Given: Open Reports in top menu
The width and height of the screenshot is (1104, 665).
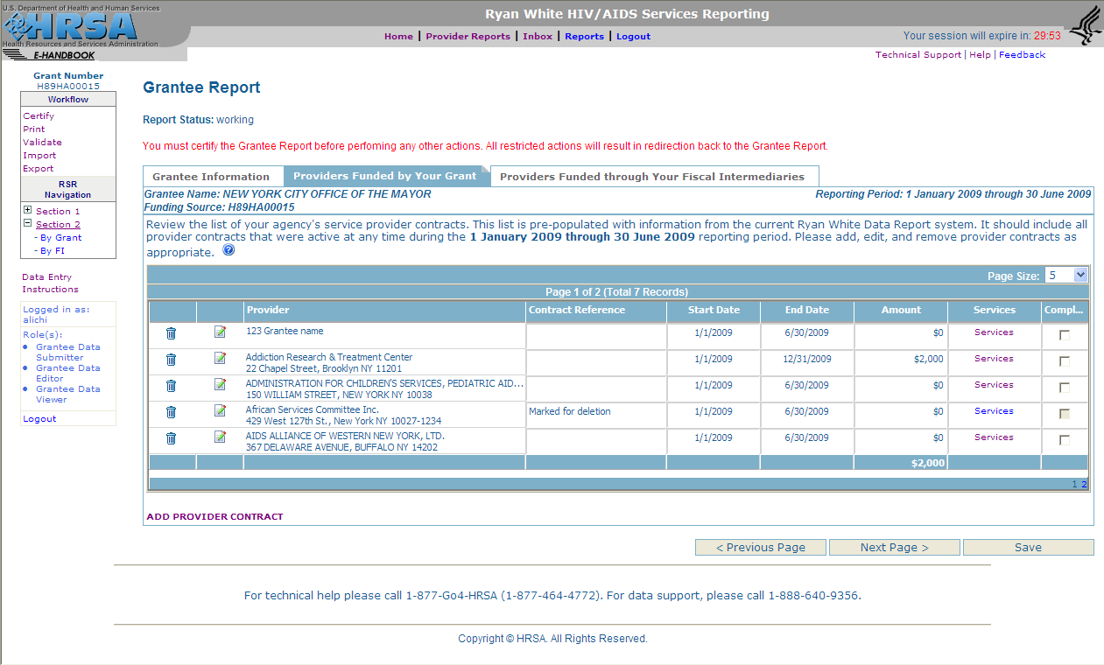Looking at the screenshot, I should (584, 37).
